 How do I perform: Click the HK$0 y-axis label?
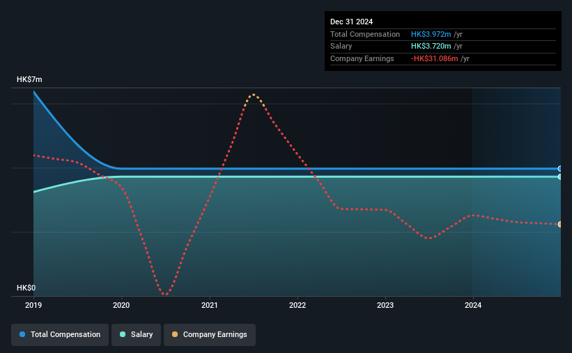26,288
